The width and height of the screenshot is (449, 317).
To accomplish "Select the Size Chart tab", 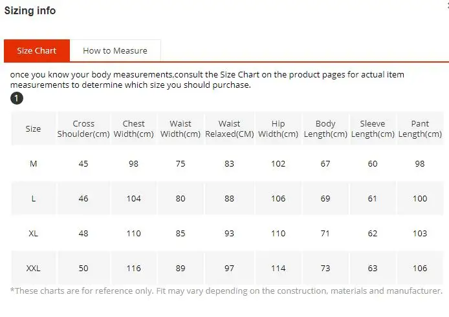I will click(x=37, y=50).
